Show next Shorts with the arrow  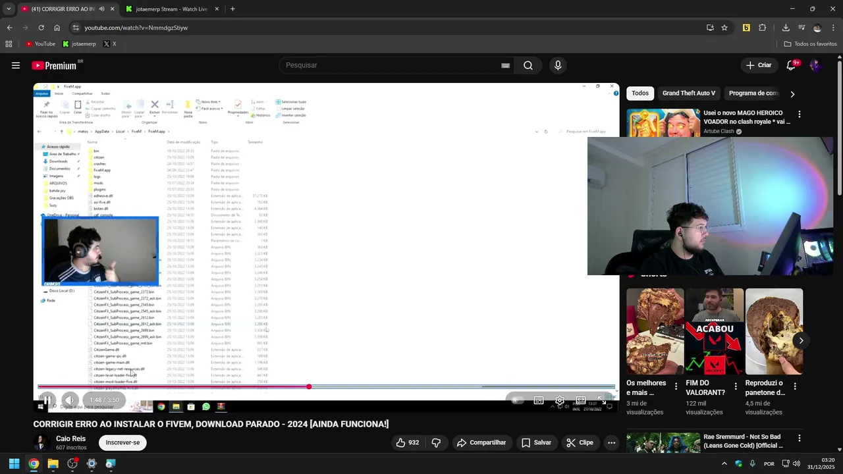(x=801, y=340)
